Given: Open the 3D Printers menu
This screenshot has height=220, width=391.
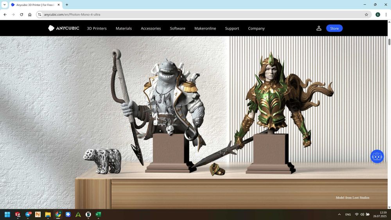Looking at the screenshot, I should pos(97,29).
